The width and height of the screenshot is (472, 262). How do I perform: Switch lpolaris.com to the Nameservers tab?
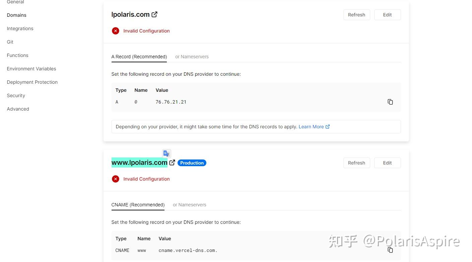pyautogui.click(x=192, y=57)
